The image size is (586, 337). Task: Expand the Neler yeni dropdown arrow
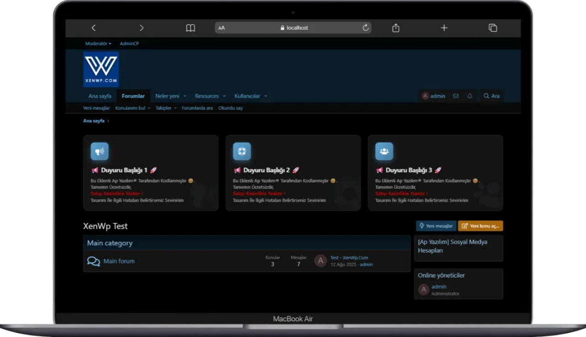point(185,96)
